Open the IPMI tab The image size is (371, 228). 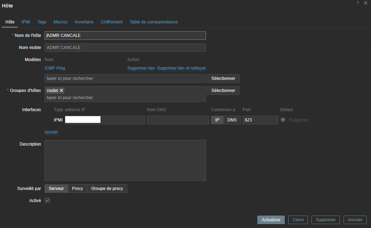coord(26,22)
